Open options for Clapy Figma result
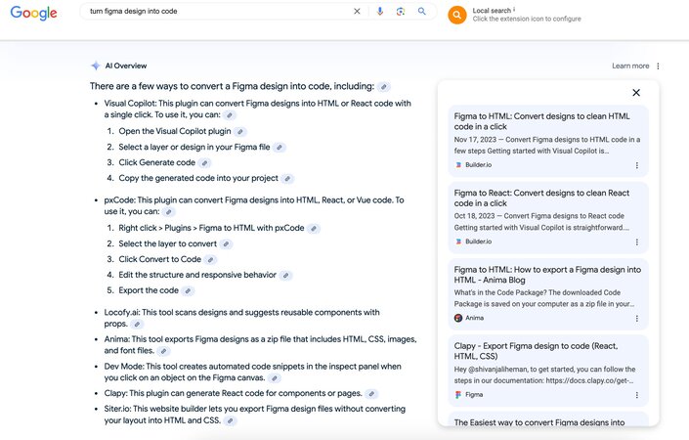The width and height of the screenshot is (689, 440). [x=637, y=395]
